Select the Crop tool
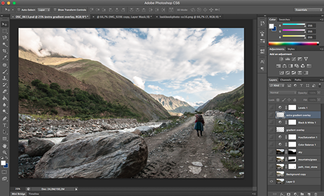The image size is (324, 196). pos(4,51)
